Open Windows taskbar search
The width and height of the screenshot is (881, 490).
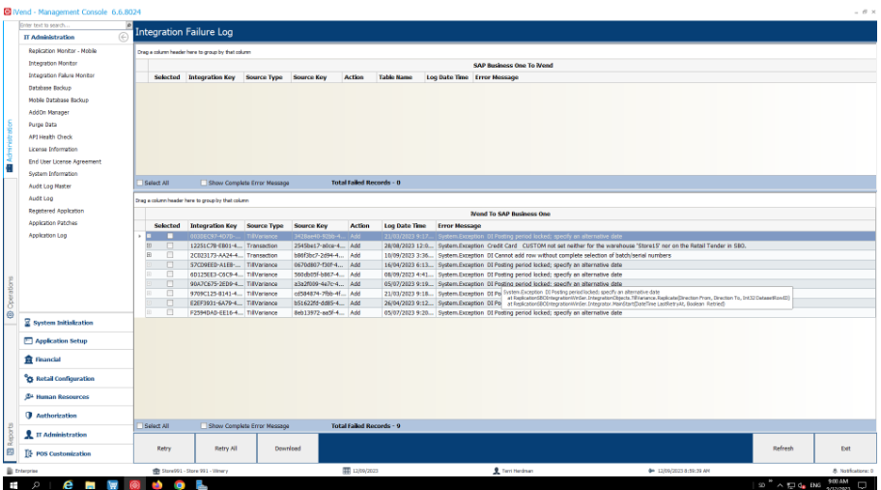pyautogui.click(x=36, y=485)
